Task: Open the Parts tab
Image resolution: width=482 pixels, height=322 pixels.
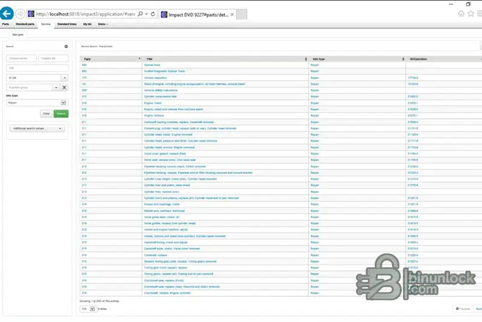Action: tap(5, 24)
